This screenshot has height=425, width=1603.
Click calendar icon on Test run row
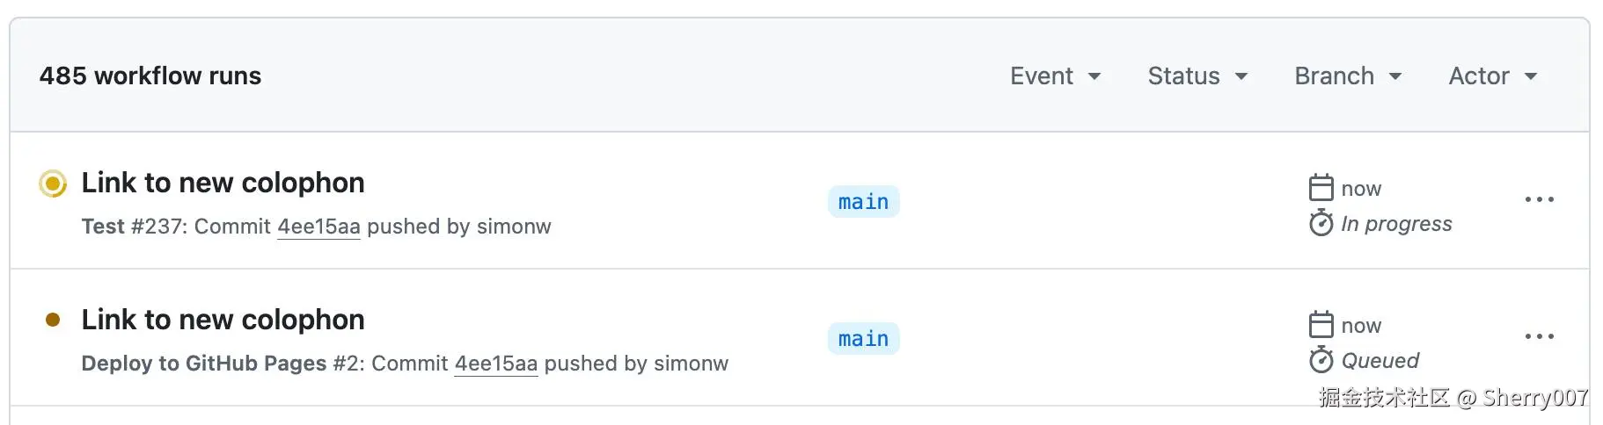coord(1321,188)
